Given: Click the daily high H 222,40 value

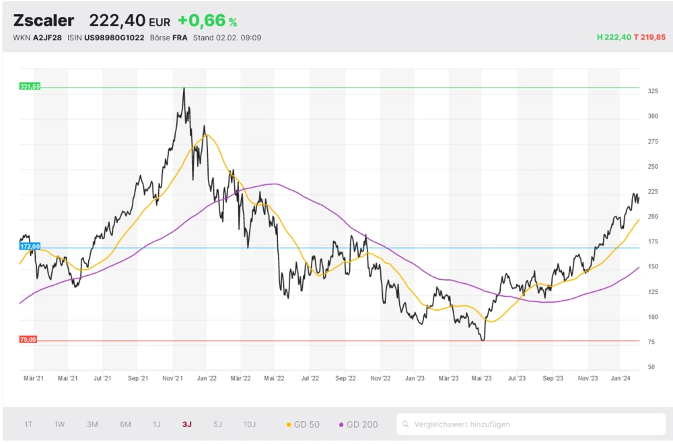Looking at the screenshot, I should point(614,38).
